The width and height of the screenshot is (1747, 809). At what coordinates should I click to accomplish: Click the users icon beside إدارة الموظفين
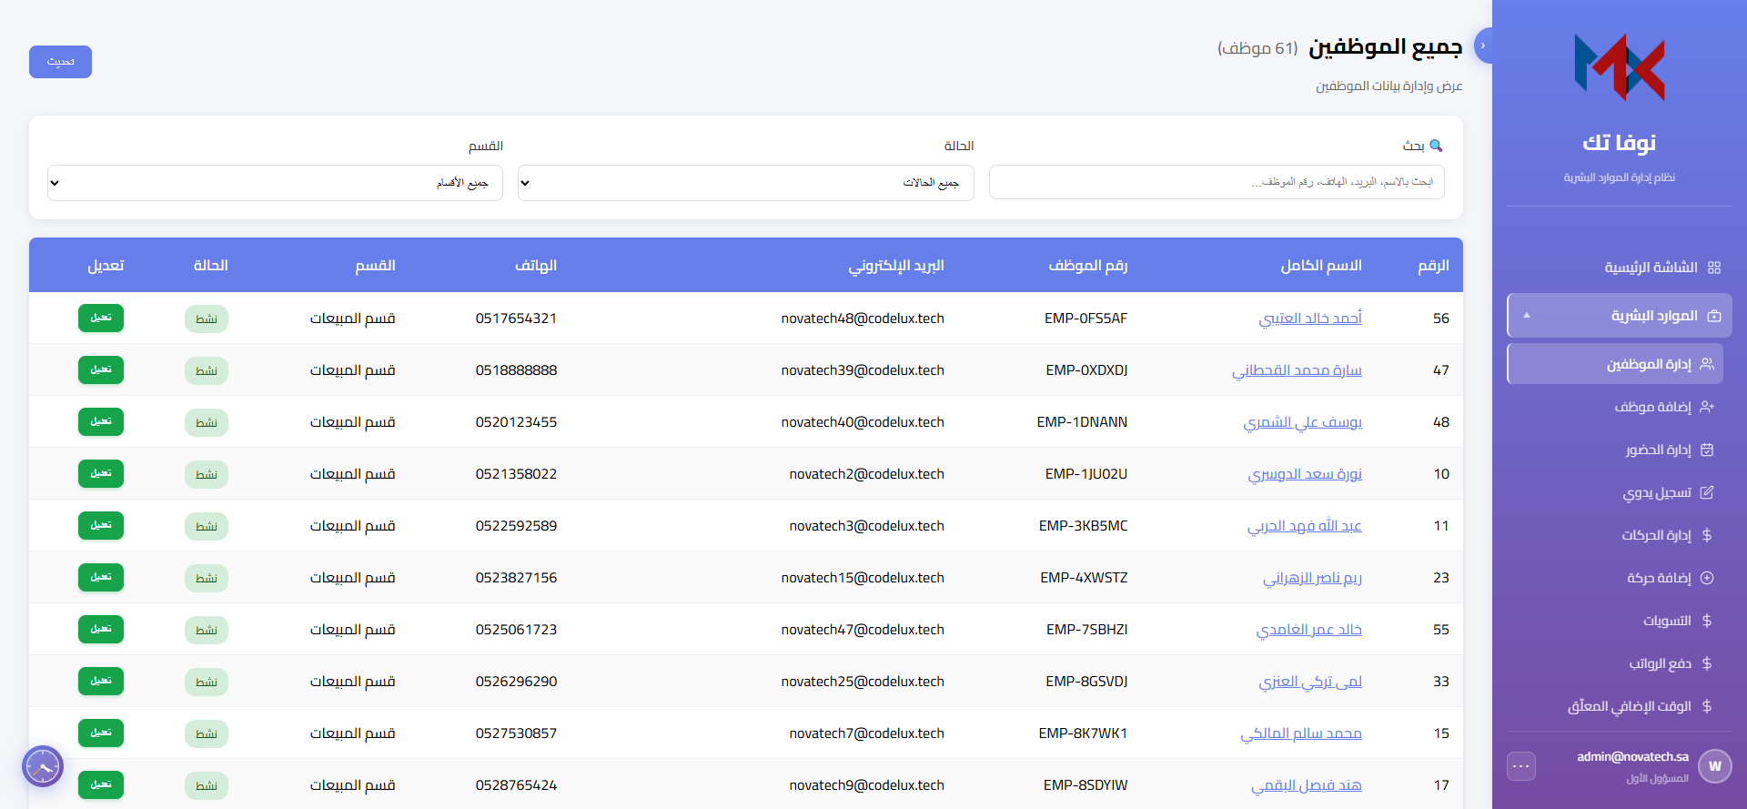(x=1707, y=364)
